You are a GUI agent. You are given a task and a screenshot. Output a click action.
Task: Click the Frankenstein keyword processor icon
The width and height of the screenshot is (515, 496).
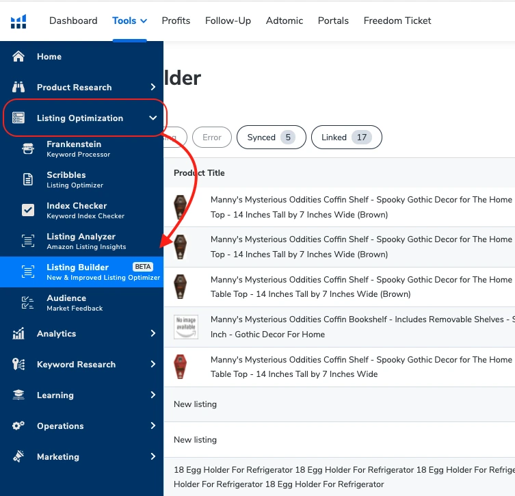[x=28, y=148]
